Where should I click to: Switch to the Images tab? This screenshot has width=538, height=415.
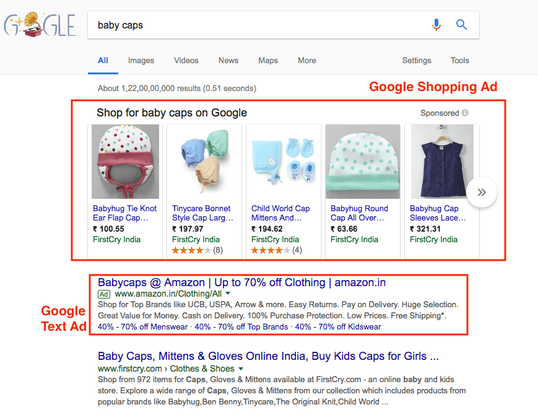click(x=141, y=61)
